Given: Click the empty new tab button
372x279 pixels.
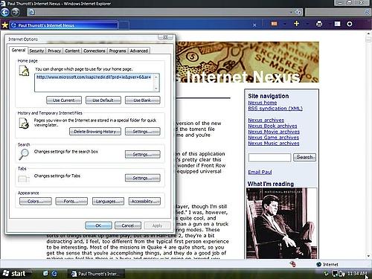Looking at the screenshot, I should pyautogui.click(x=124, y=25).
